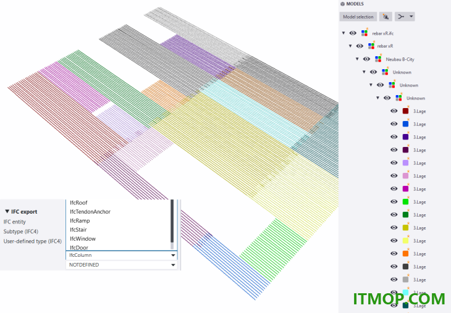
Task: Hide the dark red 3.Lage layer
Action: pos(394,111)
